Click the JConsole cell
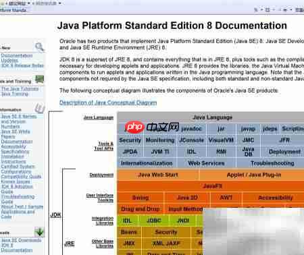 (191, 140)
